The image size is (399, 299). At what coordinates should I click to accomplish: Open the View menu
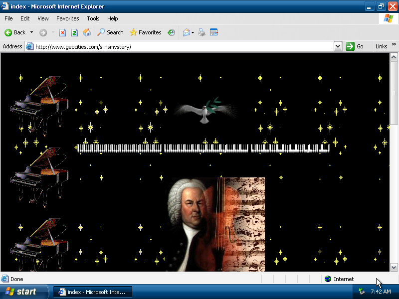[43, 18]
